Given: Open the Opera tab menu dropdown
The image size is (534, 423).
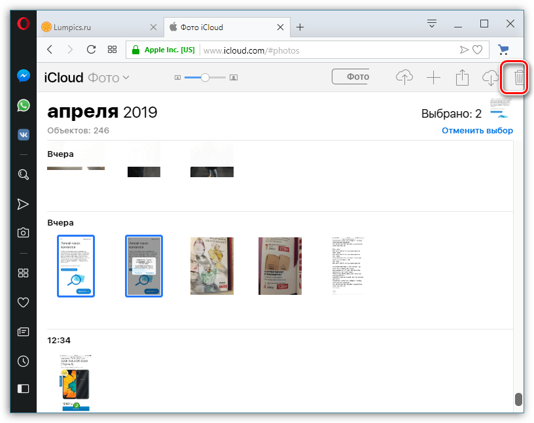Looking at the screenshot, I should pos(432,24).
